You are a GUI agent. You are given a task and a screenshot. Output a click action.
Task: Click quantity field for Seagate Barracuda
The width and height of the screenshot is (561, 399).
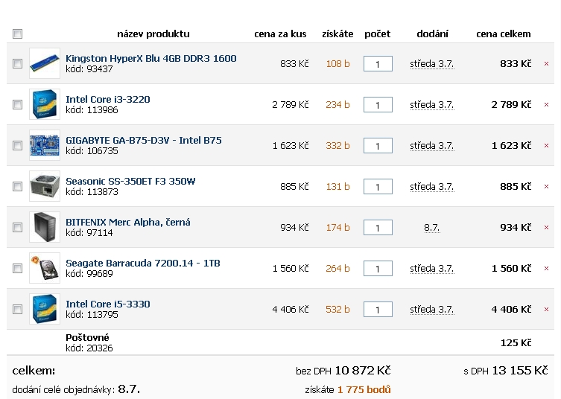pos(378,269)
